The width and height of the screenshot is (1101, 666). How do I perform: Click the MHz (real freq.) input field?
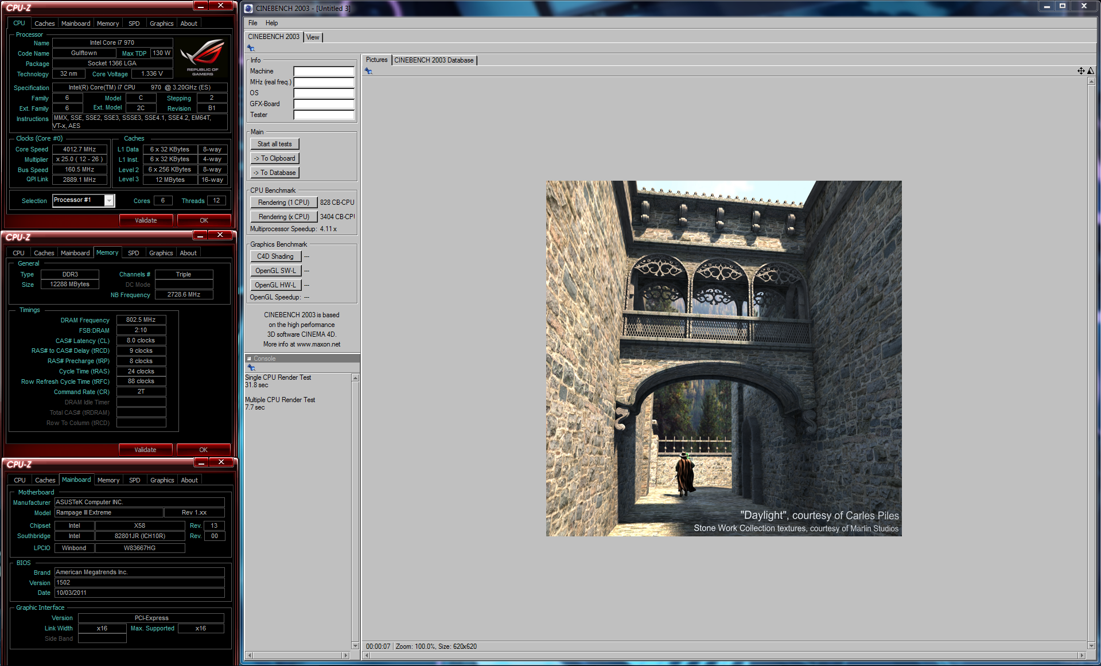coord(324,82)
